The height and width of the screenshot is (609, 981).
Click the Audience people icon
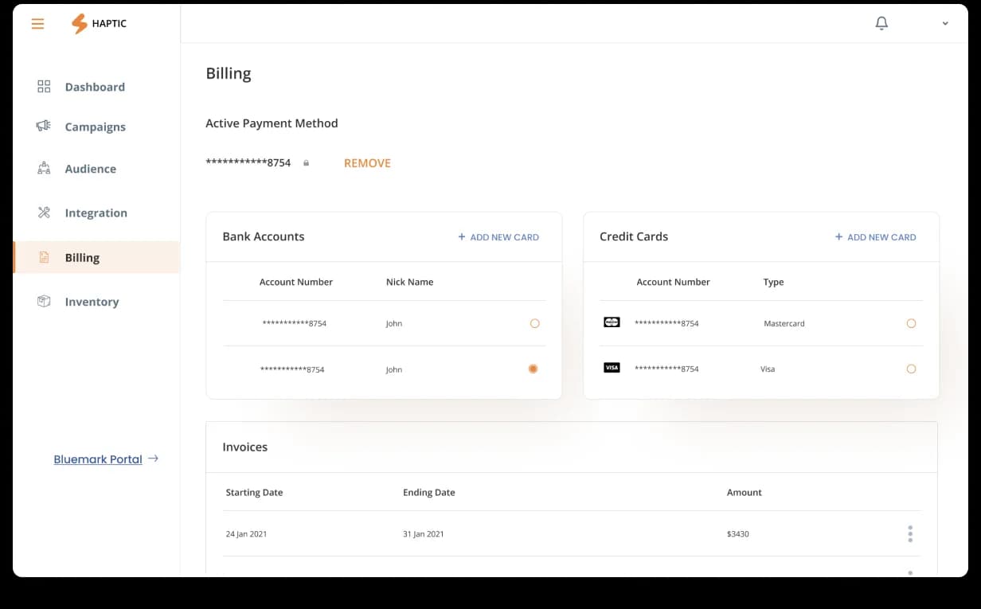click(44, 169)
